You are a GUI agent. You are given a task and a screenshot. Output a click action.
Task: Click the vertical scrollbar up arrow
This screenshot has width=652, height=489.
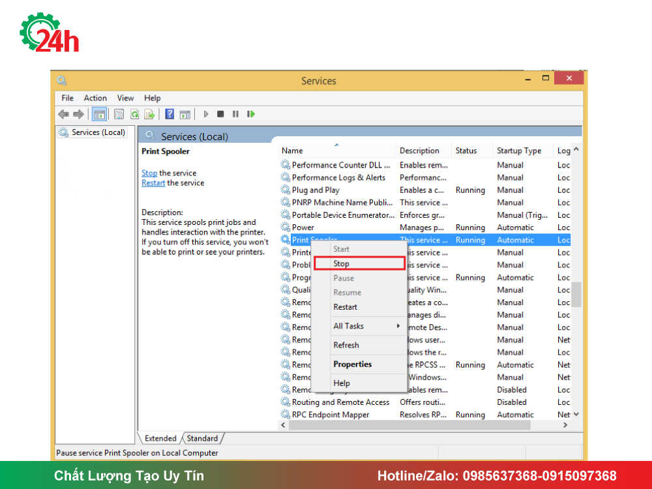[x=576, y=149]
